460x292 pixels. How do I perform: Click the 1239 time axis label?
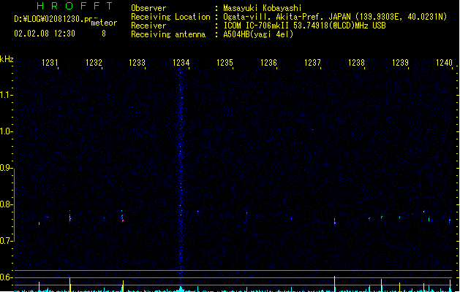(401, 63)
